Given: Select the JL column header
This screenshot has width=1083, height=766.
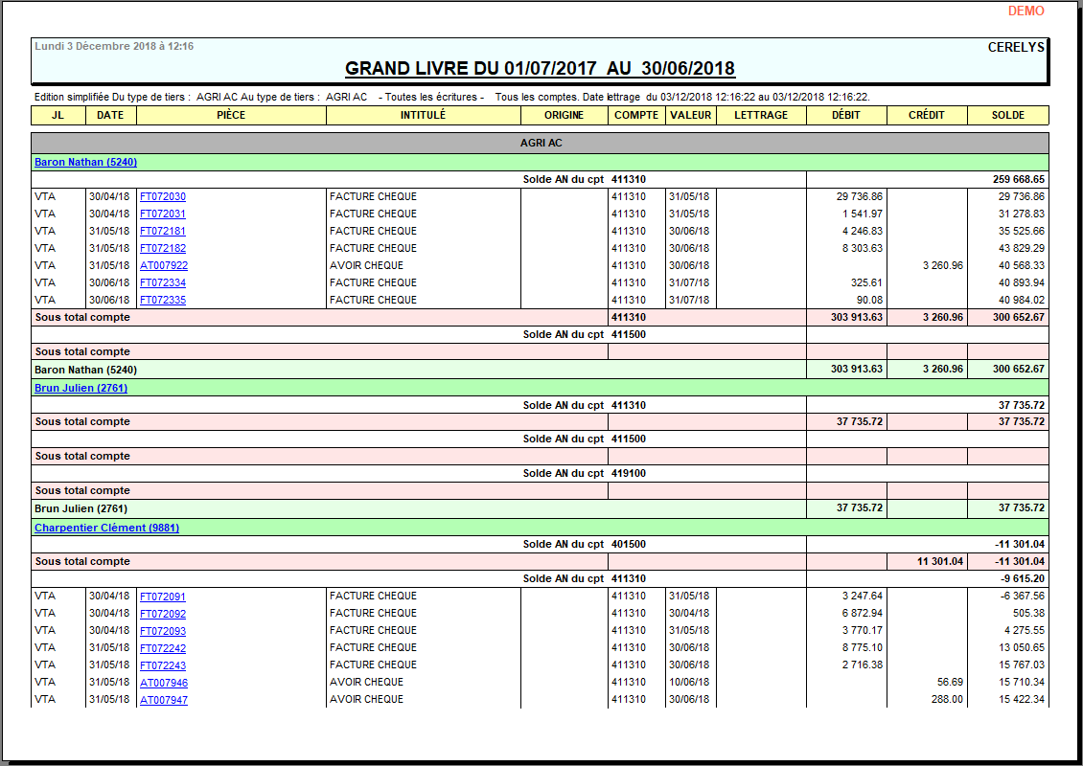Looking at the screenshot, I should coord(58,115).
